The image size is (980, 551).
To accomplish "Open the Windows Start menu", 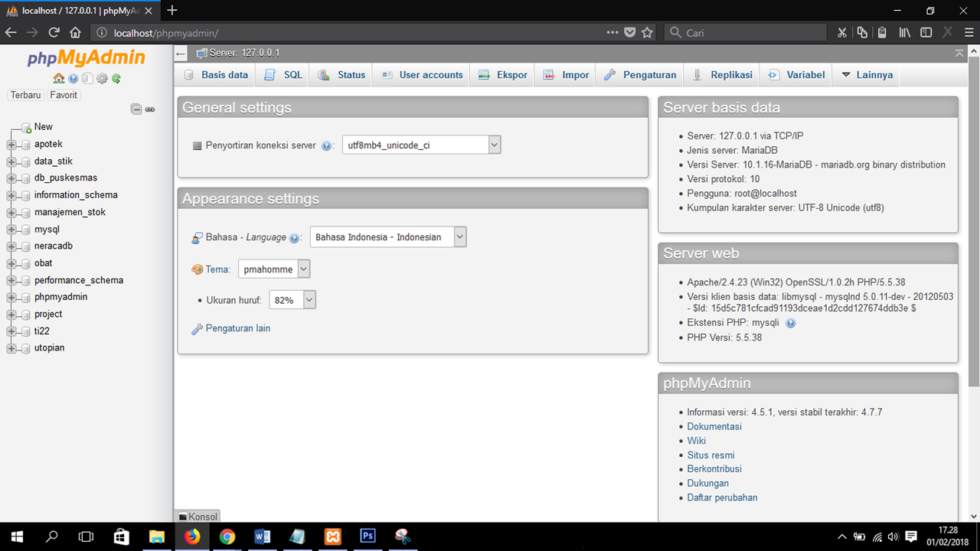I will [x=17, y=536].
